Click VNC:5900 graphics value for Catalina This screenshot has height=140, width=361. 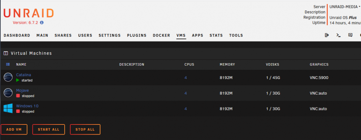319,78
